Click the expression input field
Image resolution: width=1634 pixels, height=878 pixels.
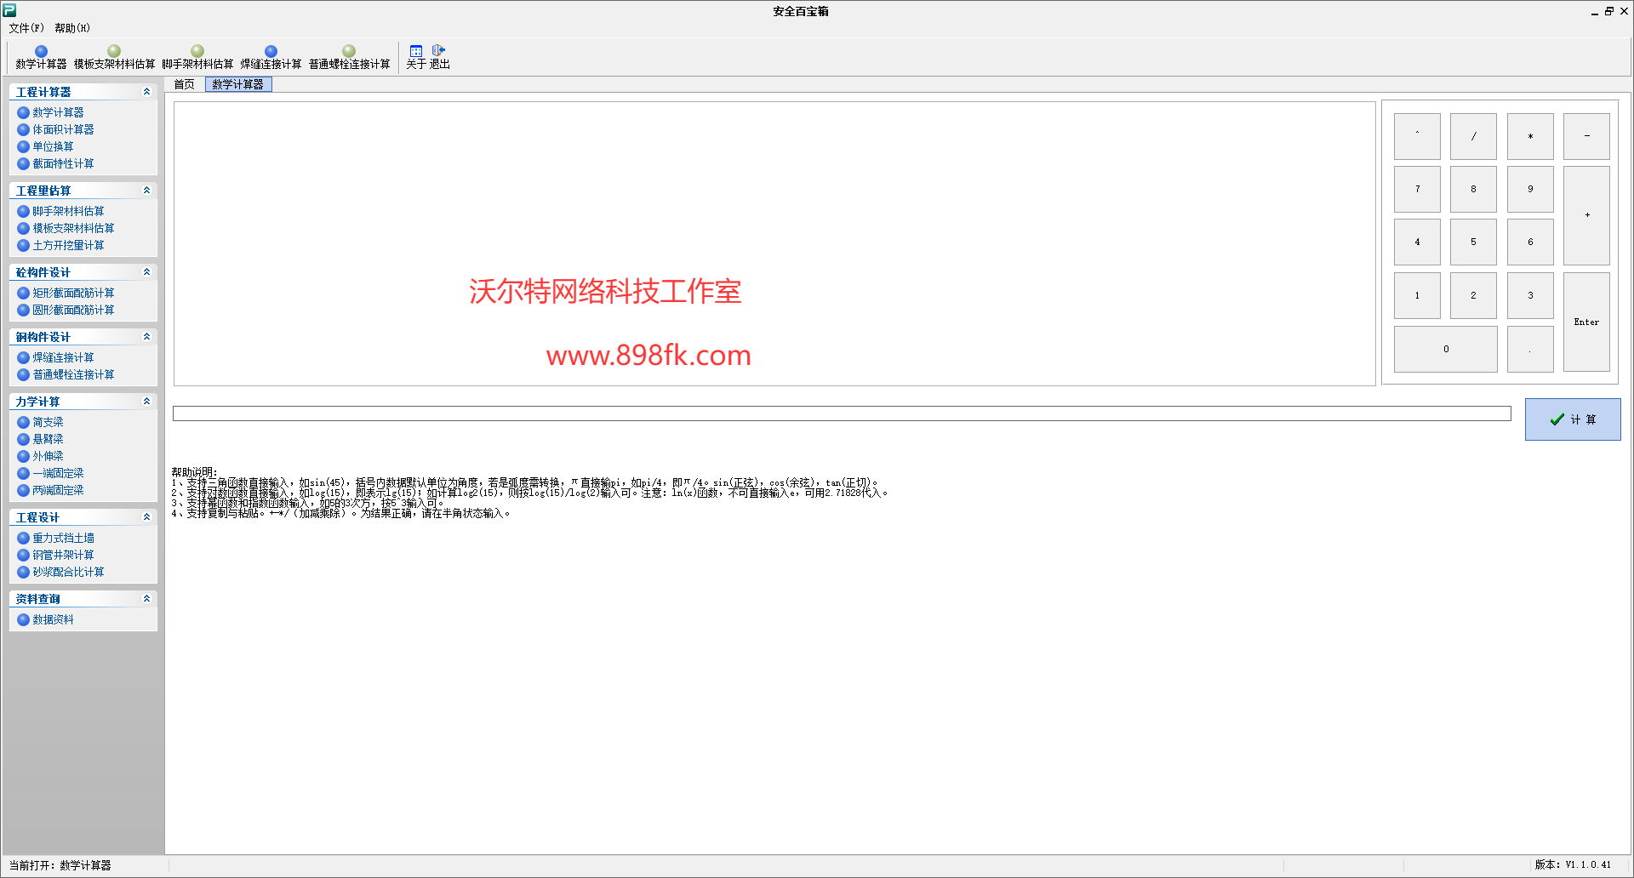(842, 413)
